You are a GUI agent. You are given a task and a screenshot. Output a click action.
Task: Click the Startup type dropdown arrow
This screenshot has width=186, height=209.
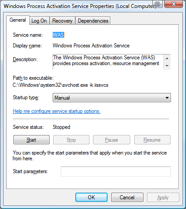pos(167,98)
